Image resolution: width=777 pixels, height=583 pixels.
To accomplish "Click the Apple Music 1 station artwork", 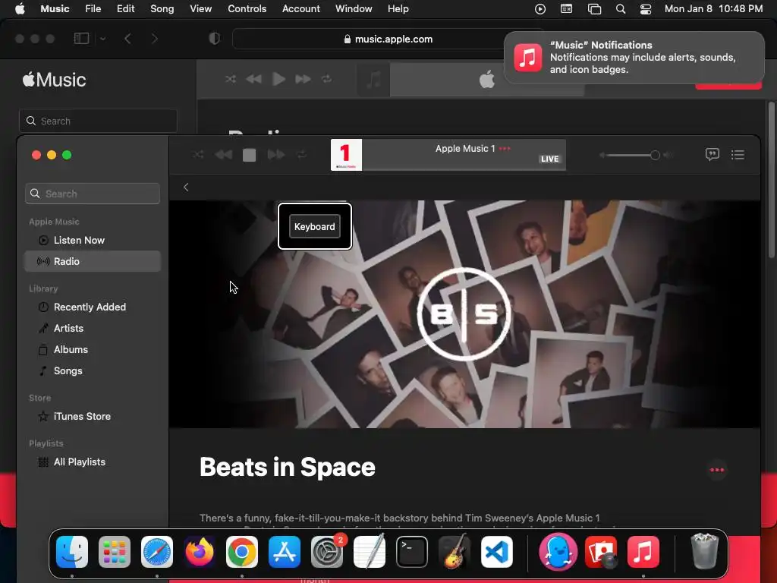I will coord(346,155).
